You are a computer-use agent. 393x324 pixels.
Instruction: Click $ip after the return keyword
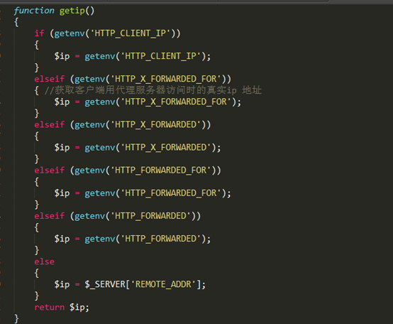point(77,308)
